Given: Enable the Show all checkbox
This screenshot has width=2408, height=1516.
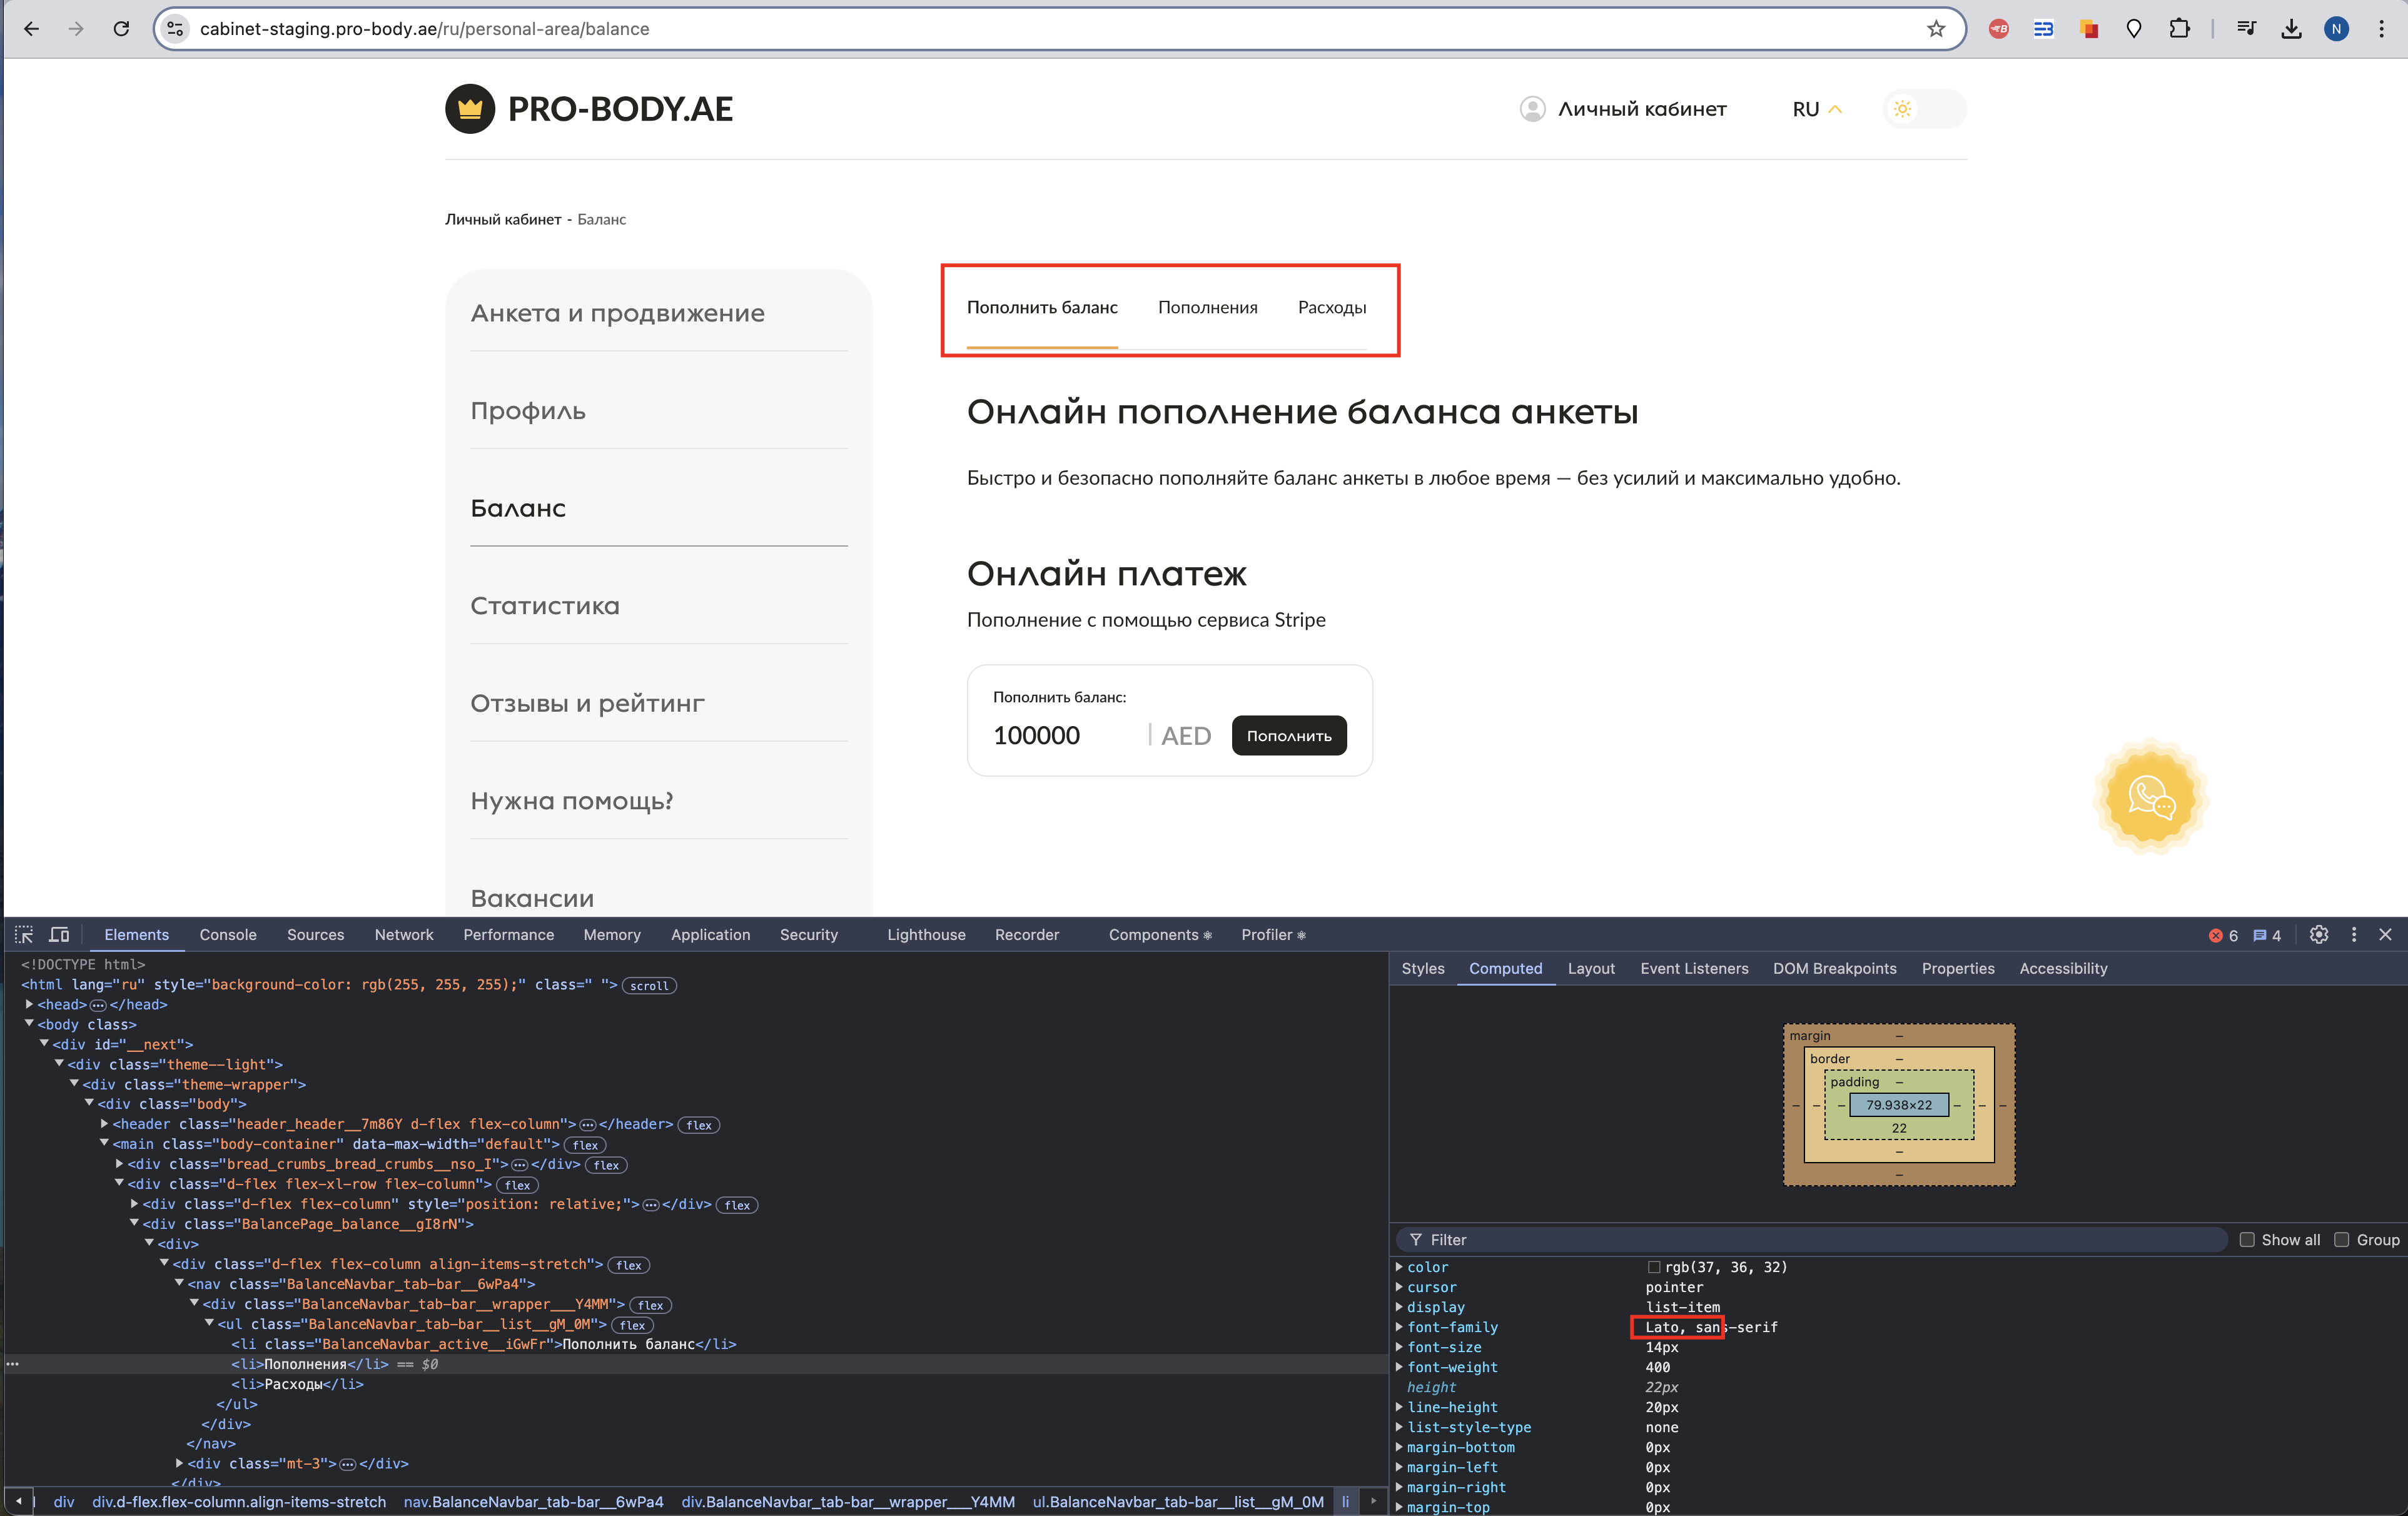Looking at the screenshot, I should pyautogui.click(x=2247, y=1239).
